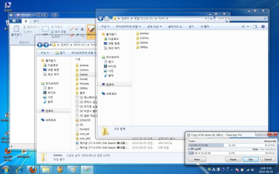Open the Paint application menu button
Image resolution: width=279 pixels, height=174 pixels.
(x=16, y=21)
